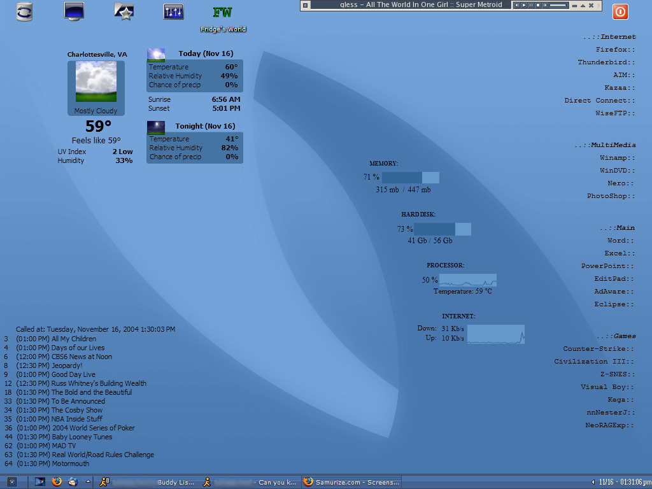Open EditPad from the Main list
Image resolution: width=652 pixels, height=489 pixels.
click(614, 279)
